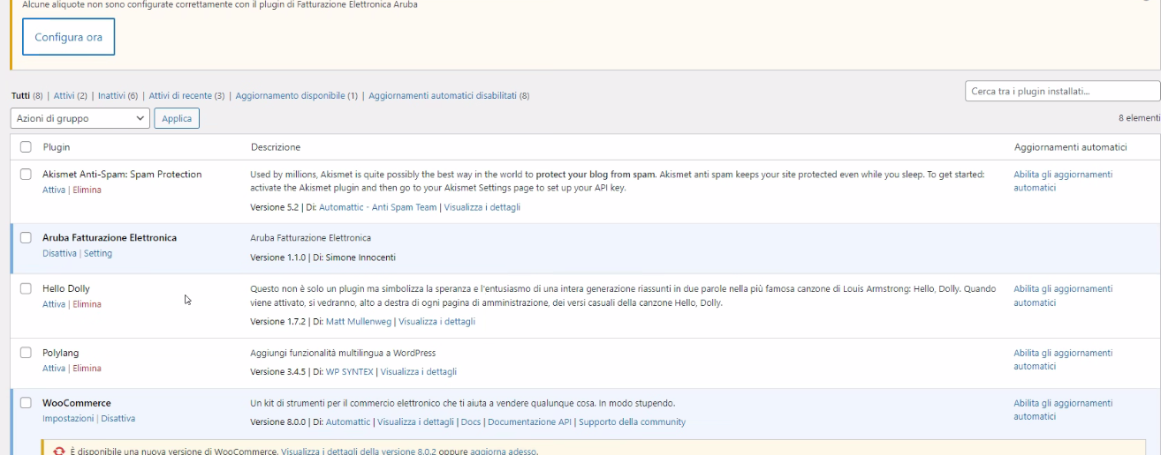
Task: Open the Azioni di gruppo dropdown
Action: point(80,118)
